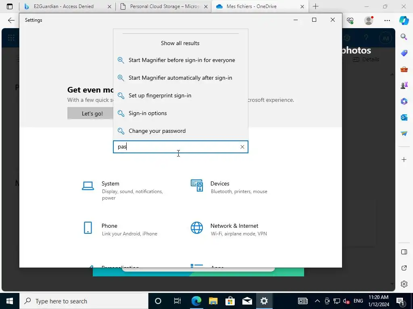Click Show all results link

pos(180,43)
